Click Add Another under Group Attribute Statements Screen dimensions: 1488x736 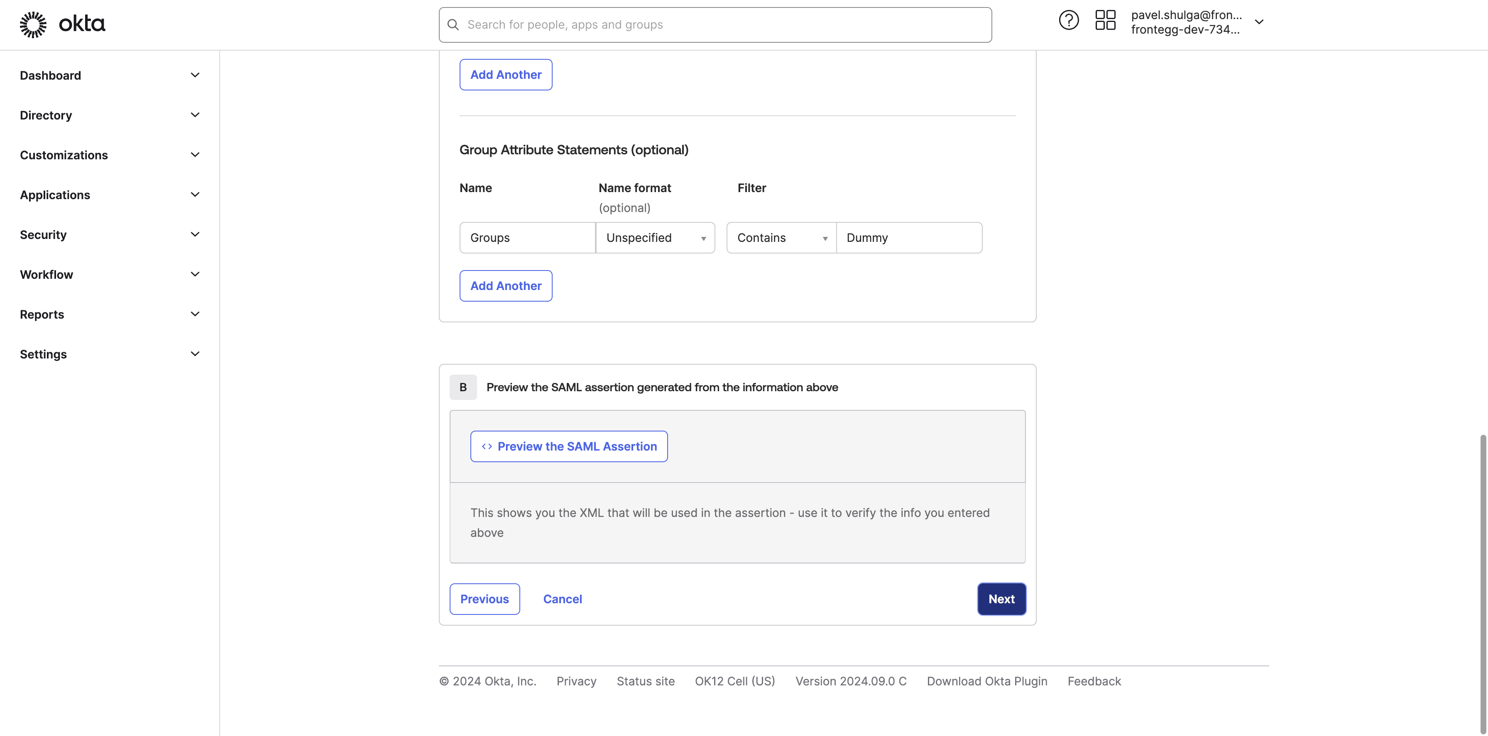pyautogui.click(x=506, y=286)
